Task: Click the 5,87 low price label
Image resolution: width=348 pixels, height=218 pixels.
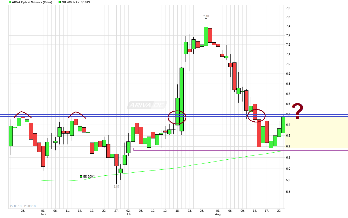Action: 116,187
